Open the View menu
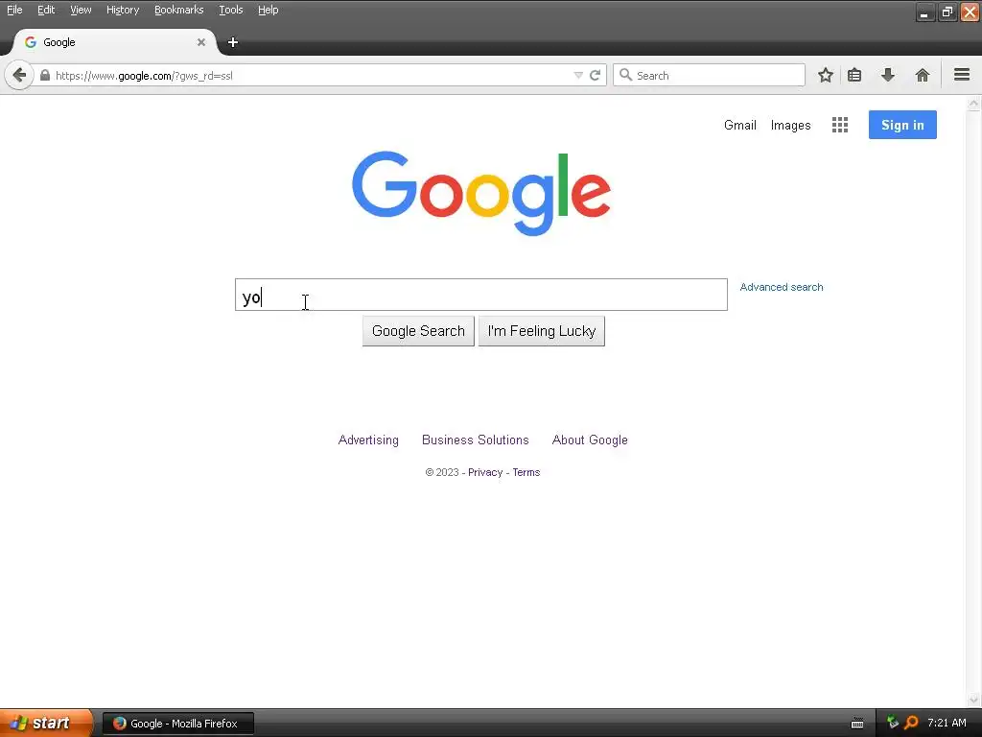The image size is (982, 737). pyautogui.click(x=81, y=10)
